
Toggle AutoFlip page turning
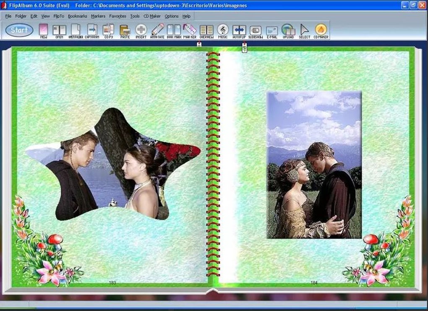click(239, 31)
